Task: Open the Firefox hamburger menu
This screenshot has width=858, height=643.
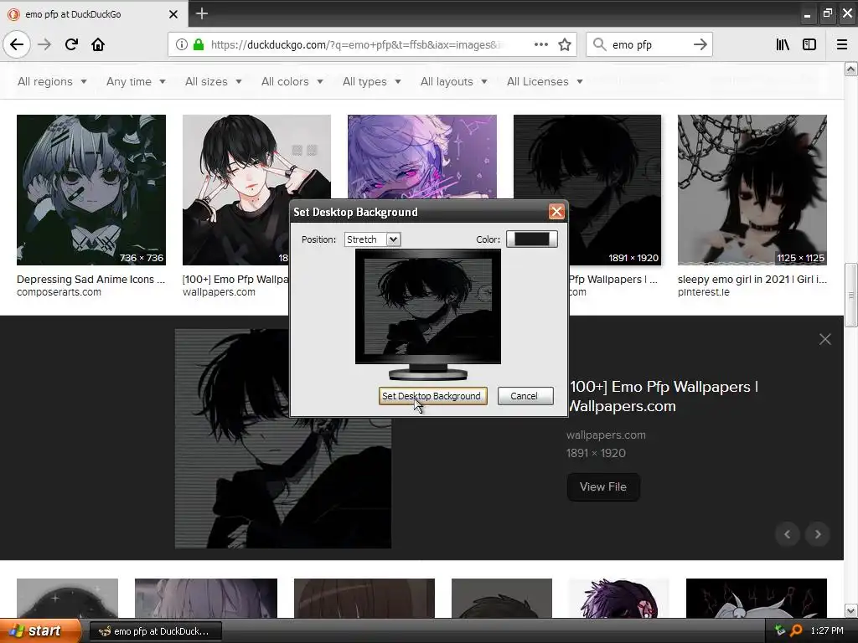Action: pos(841,45)
